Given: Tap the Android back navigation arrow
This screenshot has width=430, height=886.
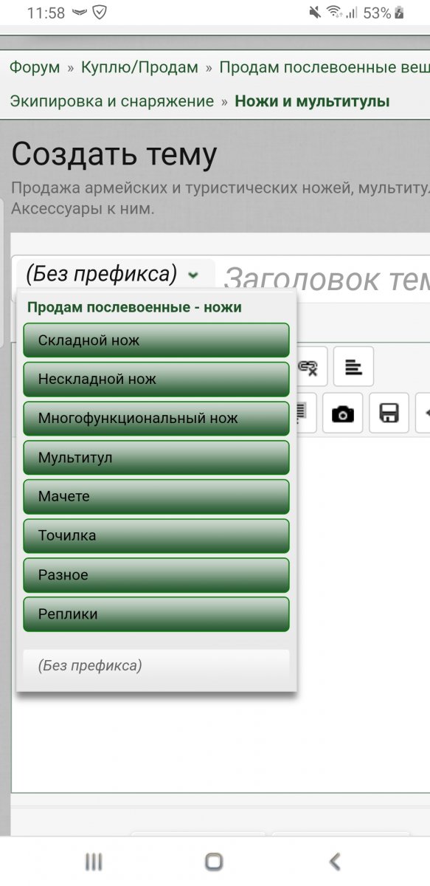Looking at the screenshot, I should 335,861.
